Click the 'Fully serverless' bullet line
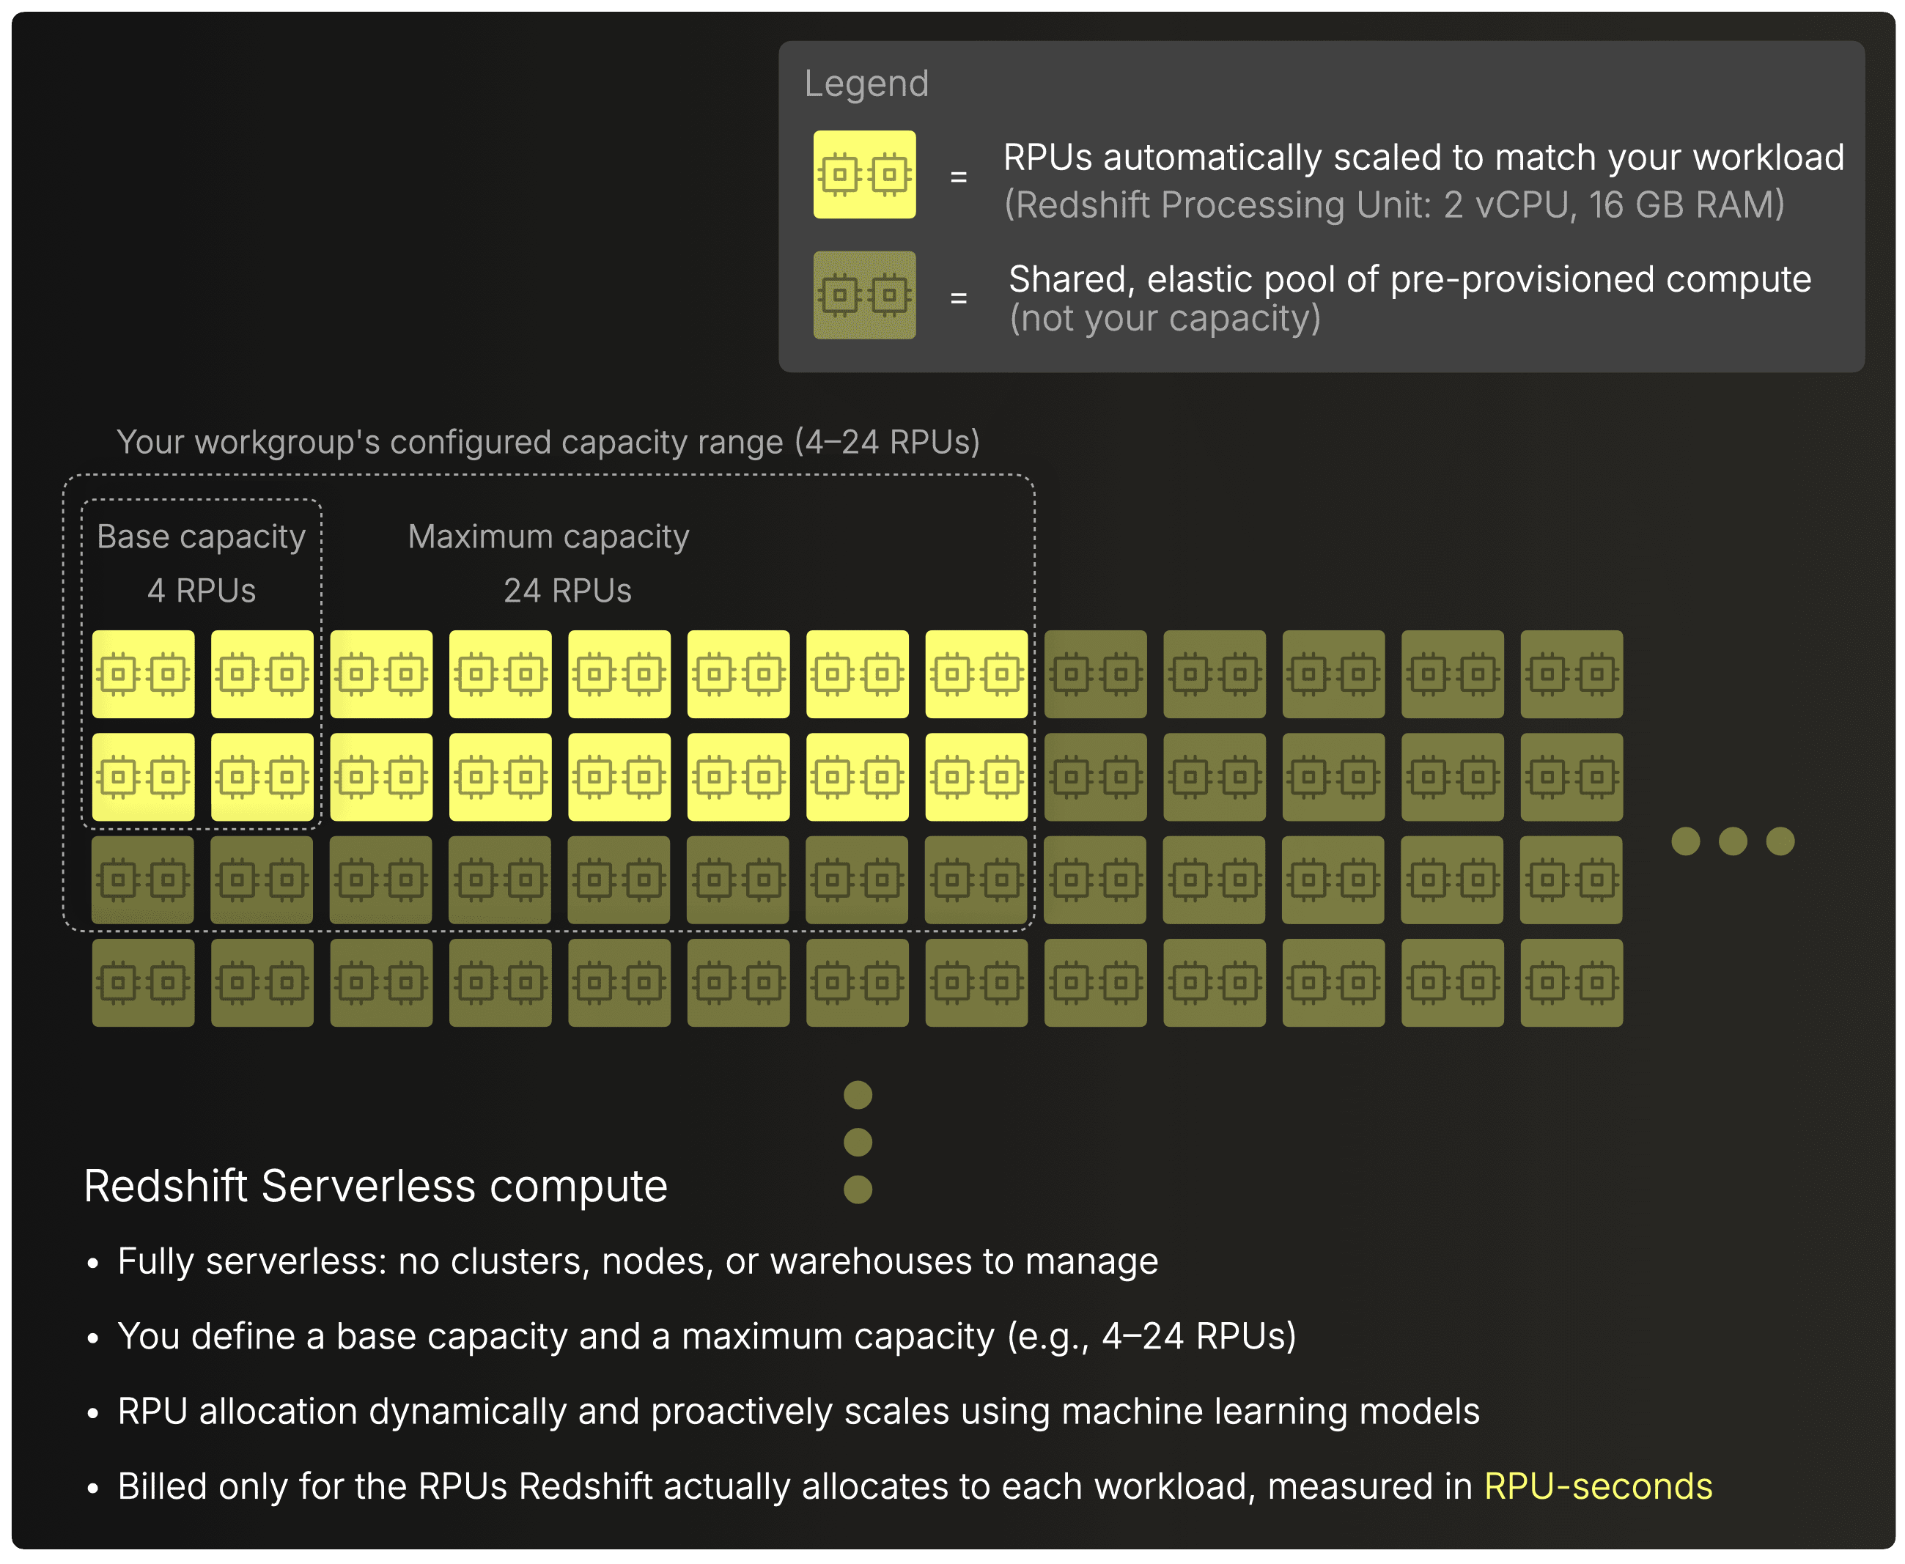 (x=637, y=1261)
